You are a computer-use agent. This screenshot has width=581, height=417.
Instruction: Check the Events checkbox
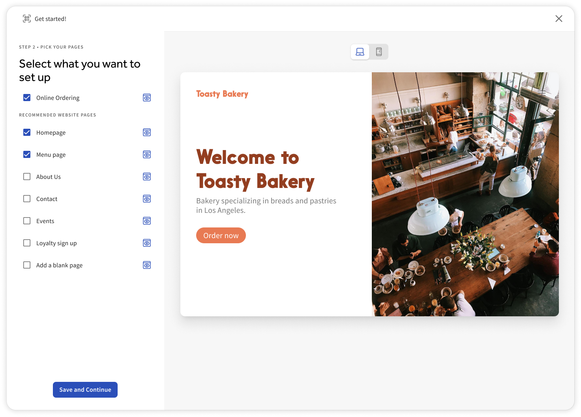[27, 221]
